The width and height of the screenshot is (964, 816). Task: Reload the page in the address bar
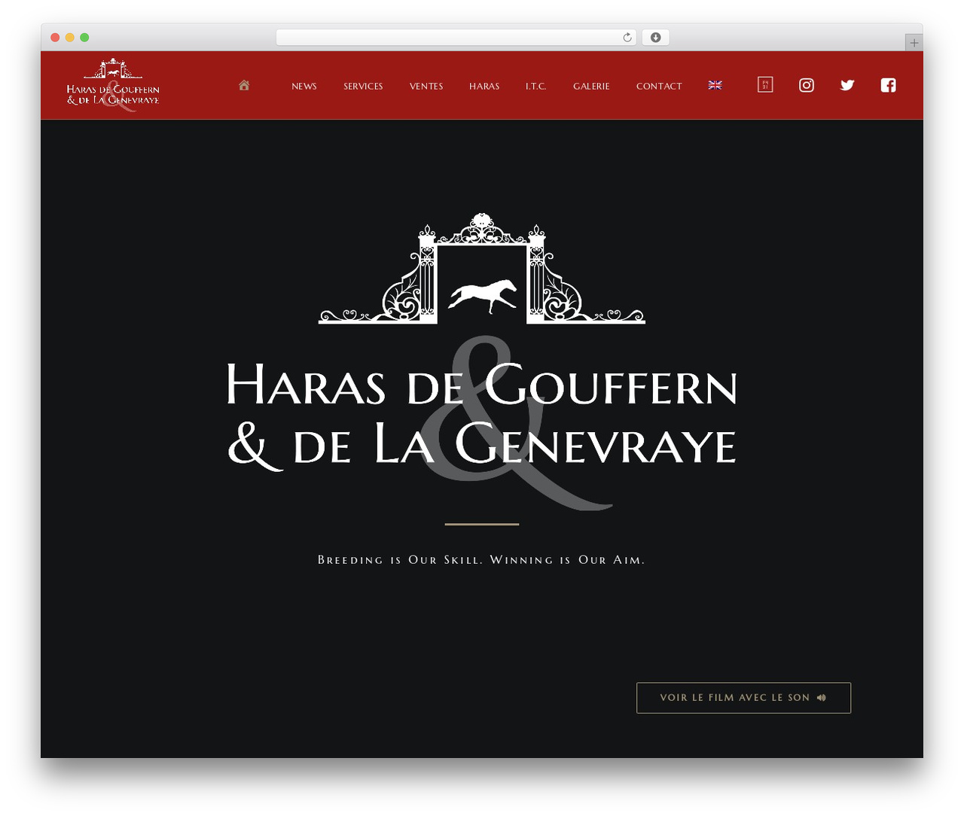627,38
